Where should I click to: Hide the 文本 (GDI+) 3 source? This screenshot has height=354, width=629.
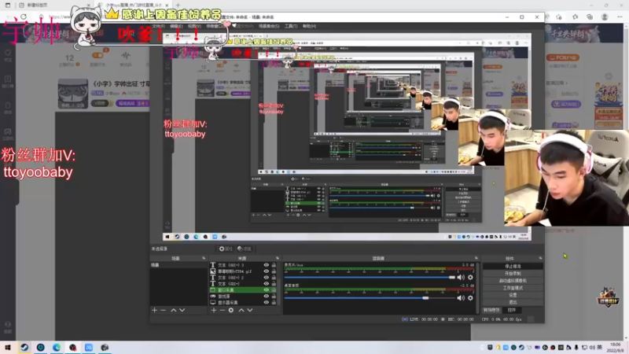point(266,265)
